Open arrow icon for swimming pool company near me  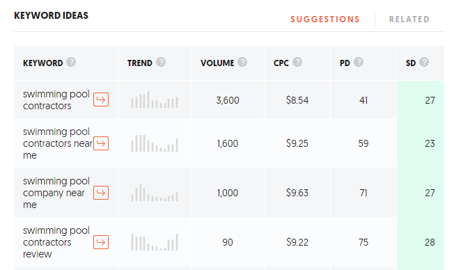[x=101, y=193]
